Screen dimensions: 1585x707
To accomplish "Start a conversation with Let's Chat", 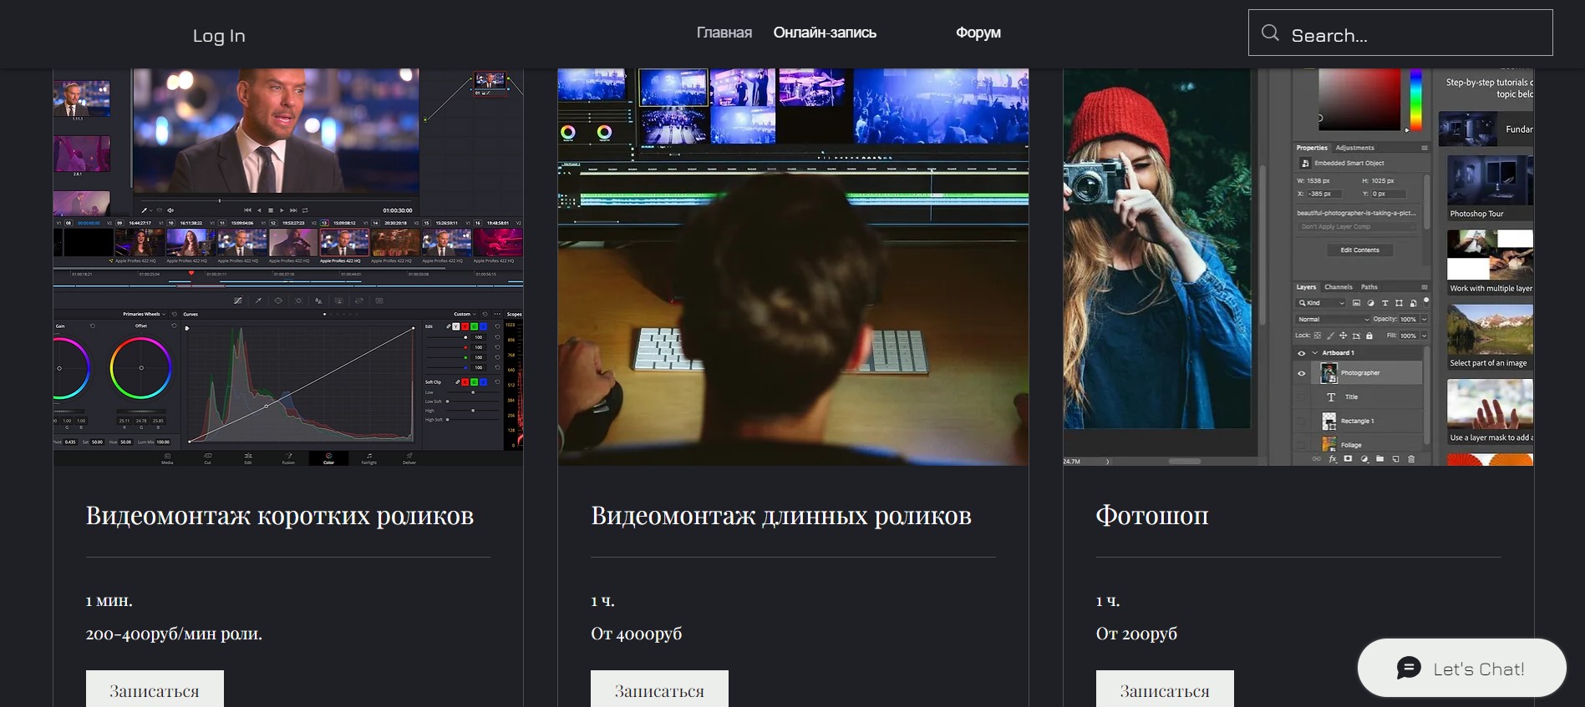I will (1462, 669).
